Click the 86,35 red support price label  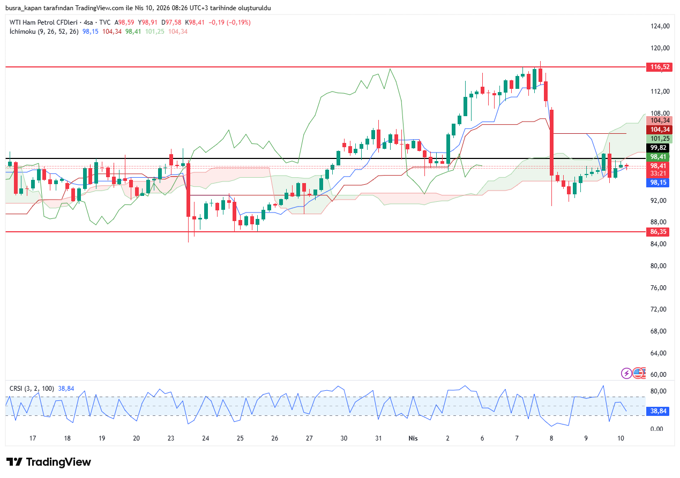(x=659, y=232)
